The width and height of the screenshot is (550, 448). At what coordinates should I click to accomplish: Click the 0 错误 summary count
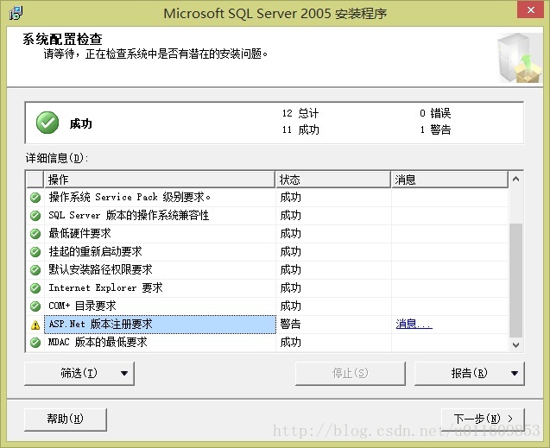(435, 113)
